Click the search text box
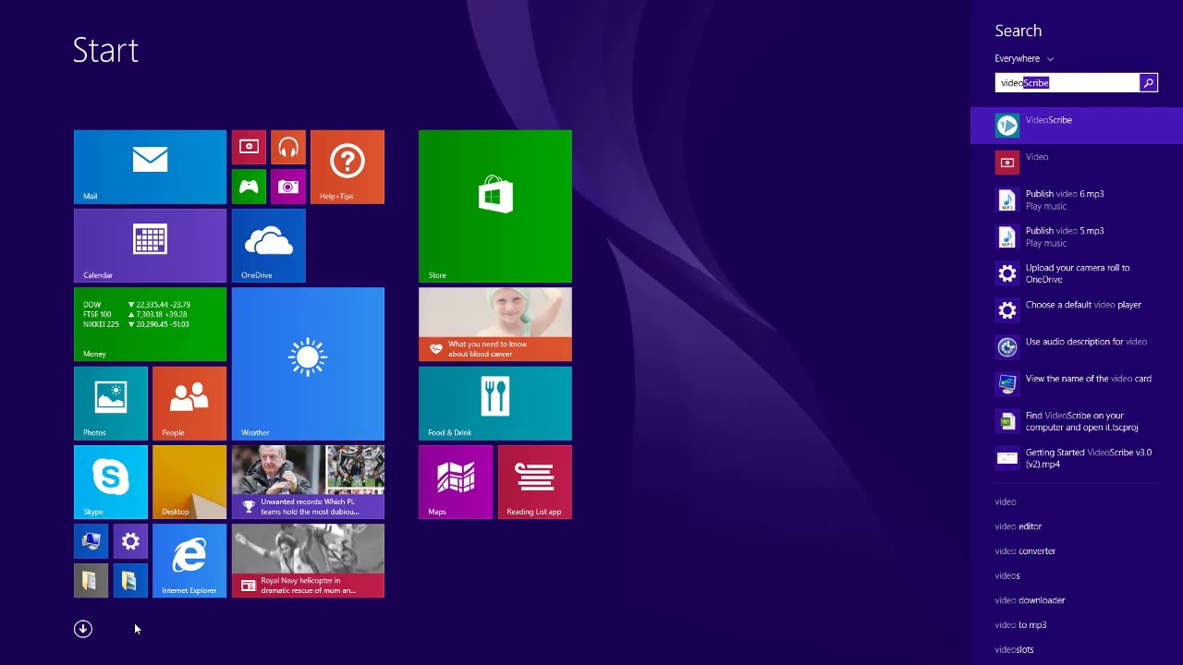The image size is (1183, 665). click(1067, 83)
